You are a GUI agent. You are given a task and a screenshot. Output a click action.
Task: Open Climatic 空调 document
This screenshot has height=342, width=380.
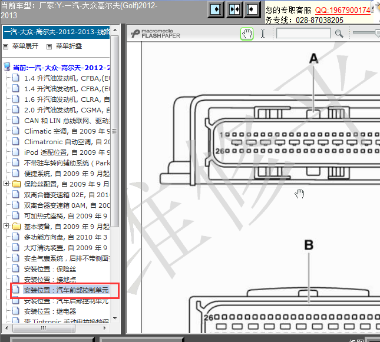[67, 131]
